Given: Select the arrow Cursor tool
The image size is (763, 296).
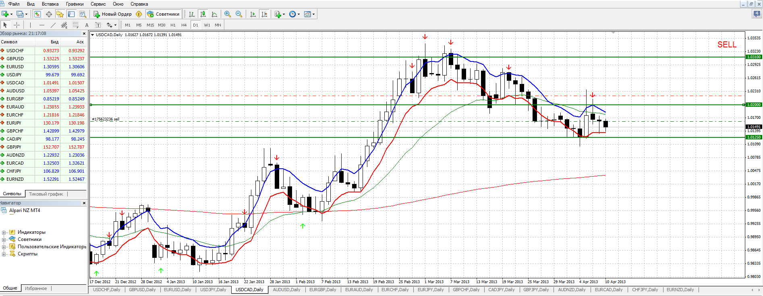Looking at the screenshot, I should [5, 25].
